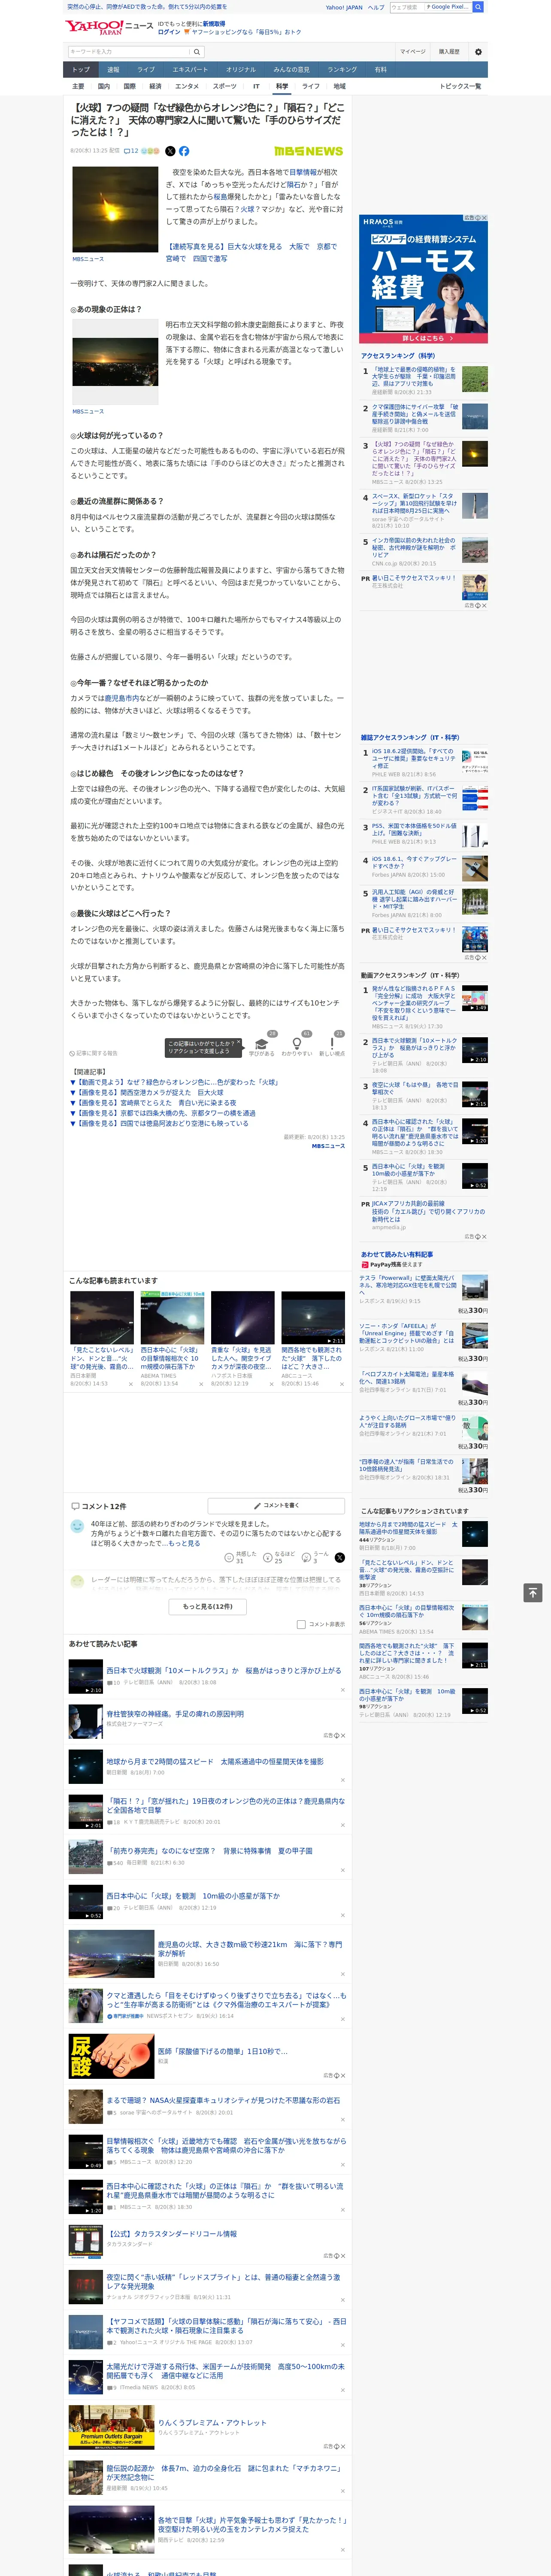The image size is (551, 2576).
Task: Open the みんなの意見 navigation tab
Action: click(291, 69)
